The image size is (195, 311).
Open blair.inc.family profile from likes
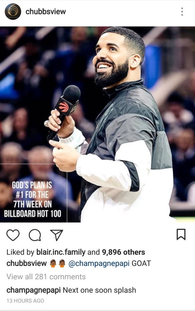tap(61, 252)
